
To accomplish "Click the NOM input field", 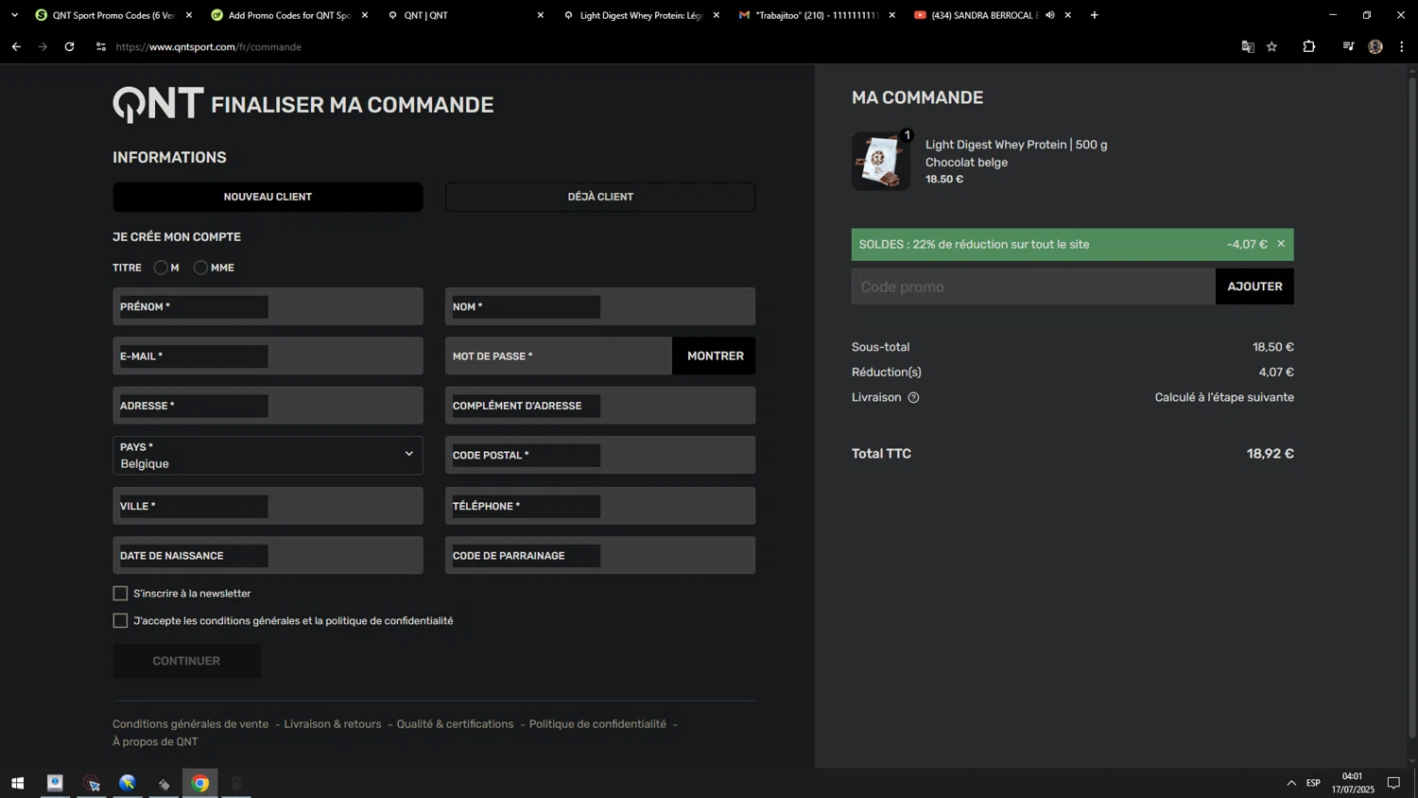I will pyautogui.click(x=600, y=306).
